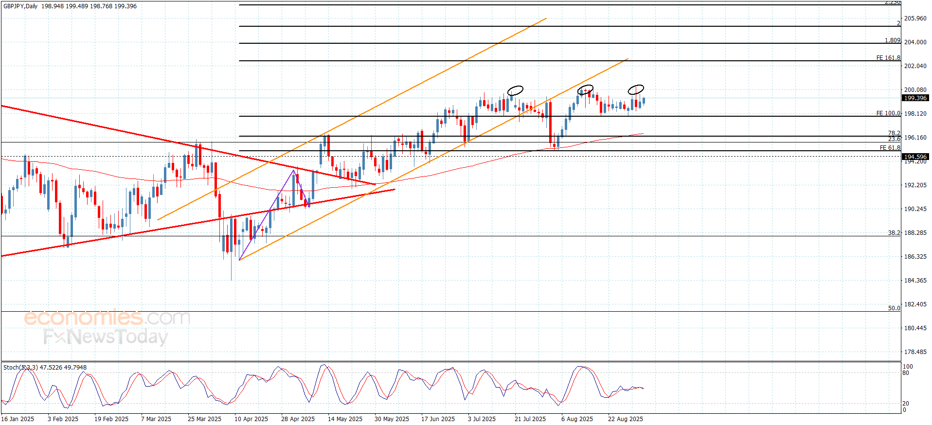Click the 194.596 price level tag

pyautogui.click(x=915, y=157)
